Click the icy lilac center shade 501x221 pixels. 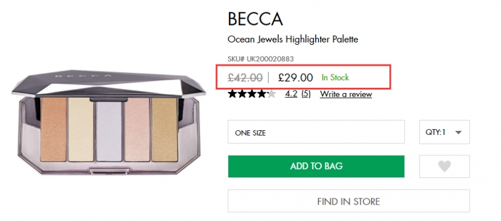109,131
